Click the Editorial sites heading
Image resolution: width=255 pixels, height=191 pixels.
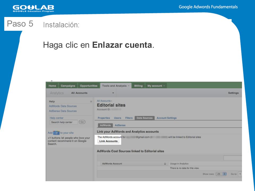(x=111, y=105)
